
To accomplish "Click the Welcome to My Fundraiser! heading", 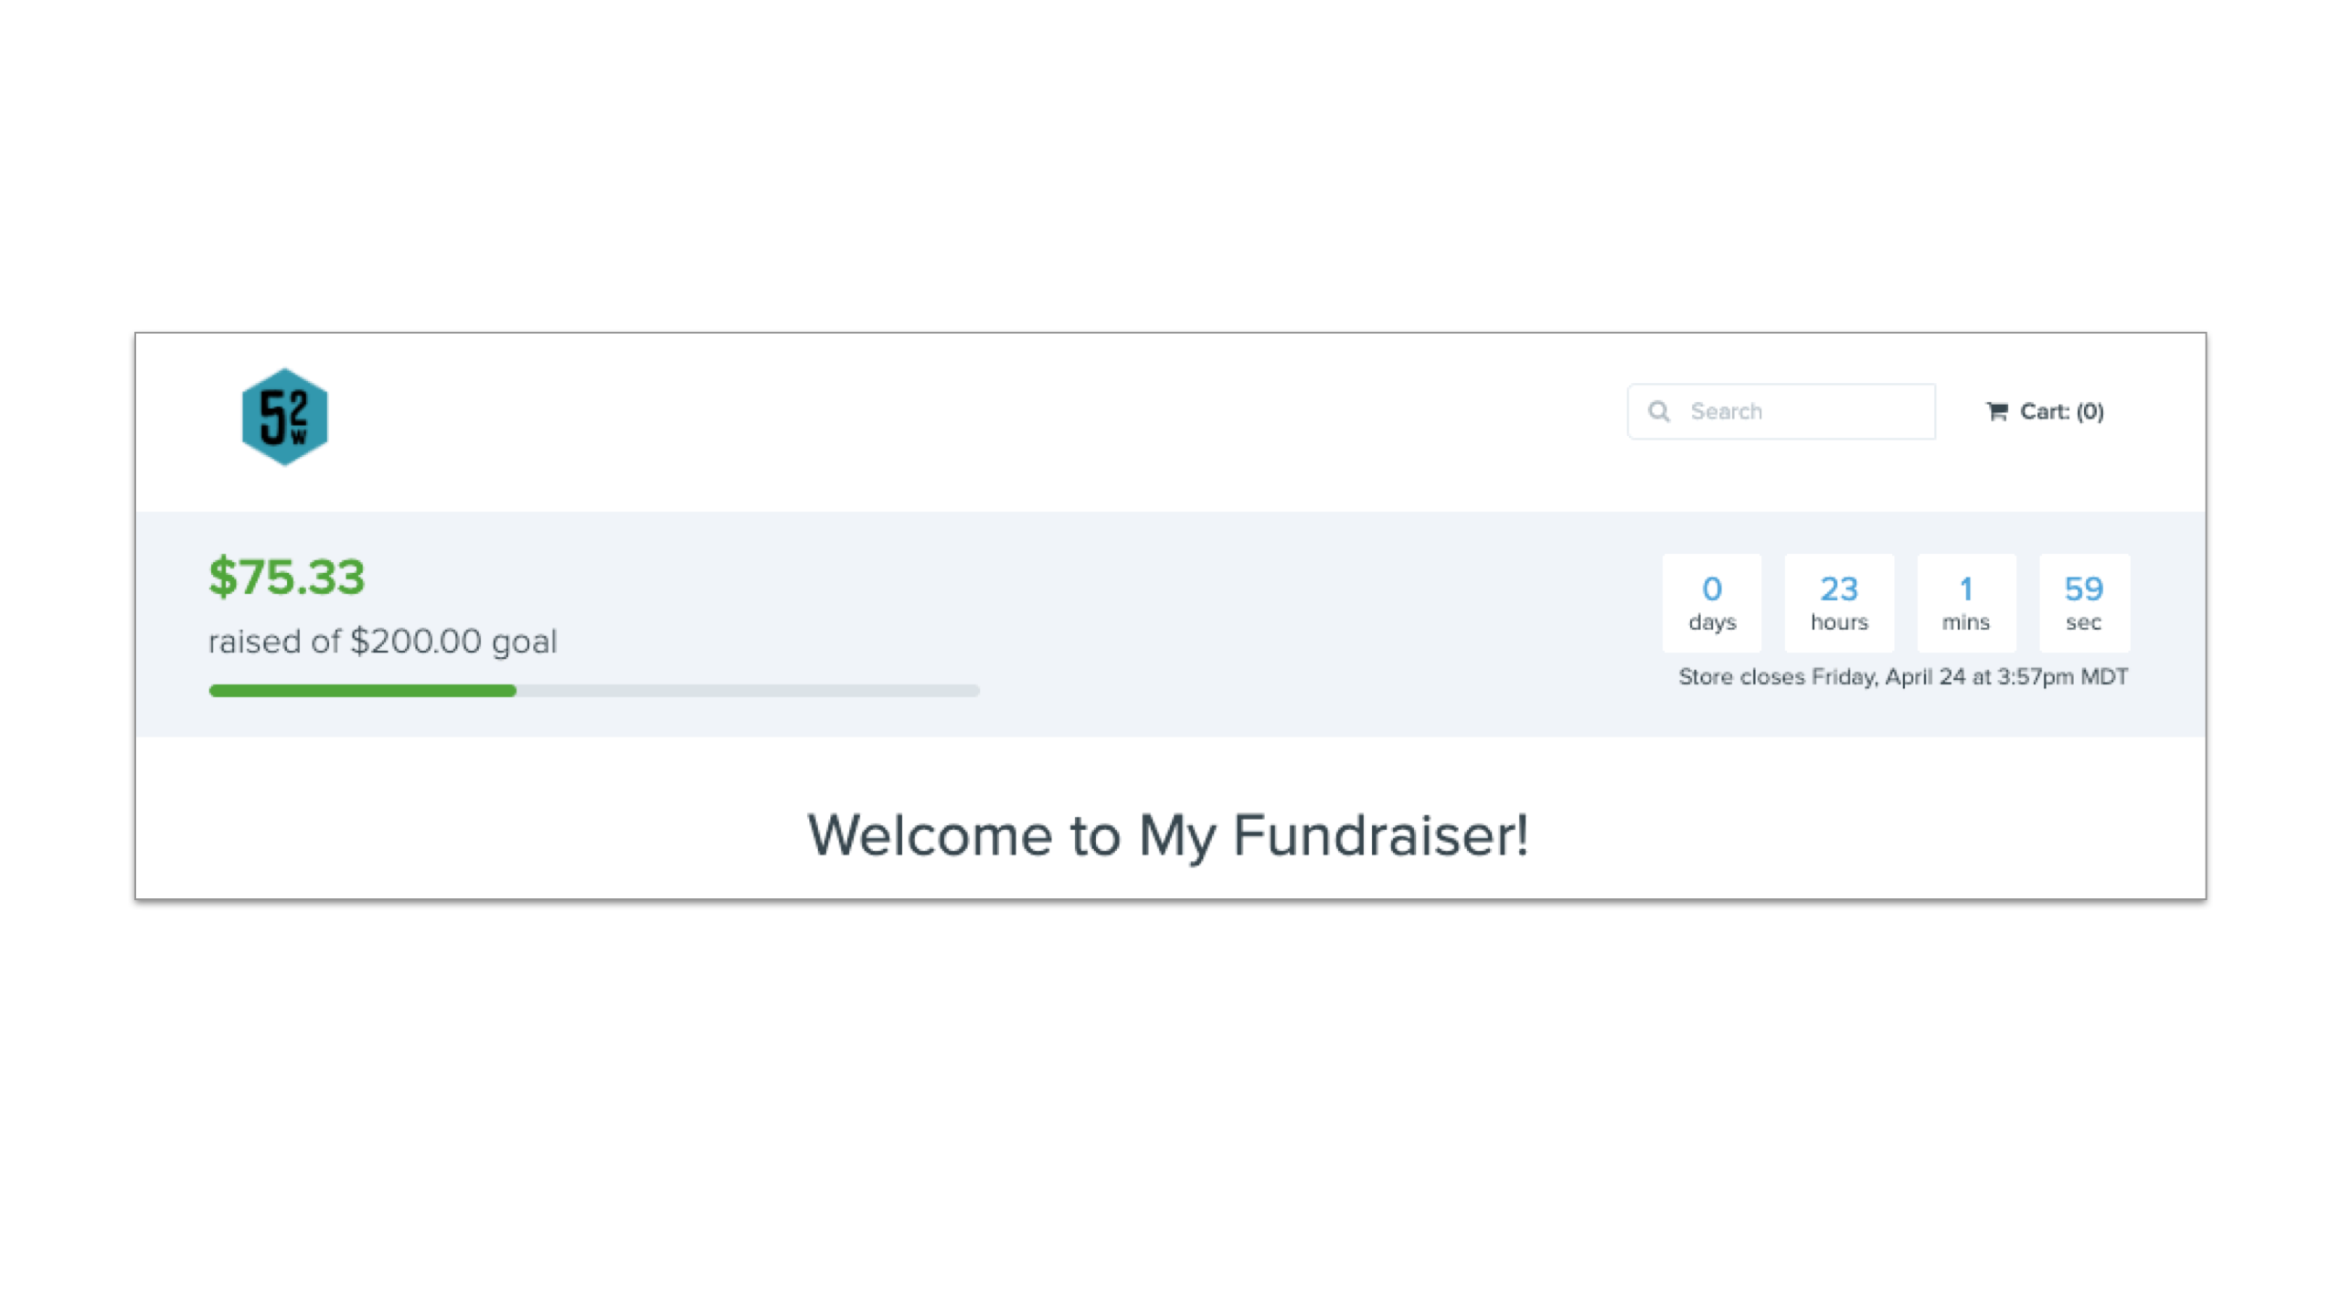I will (x=1168, y=835).
